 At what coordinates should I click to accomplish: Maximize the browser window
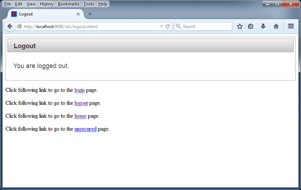[x=277, y=4]
